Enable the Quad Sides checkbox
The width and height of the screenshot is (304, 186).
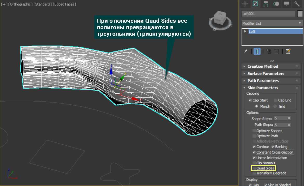tap(254, 168)
